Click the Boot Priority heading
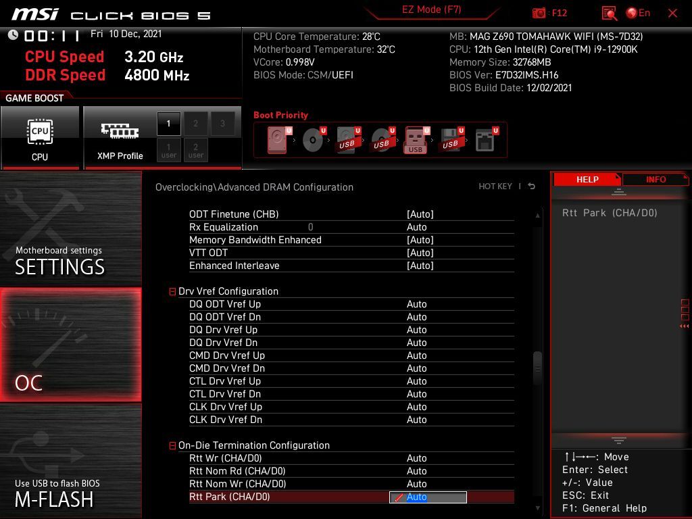 coord(280,115)
